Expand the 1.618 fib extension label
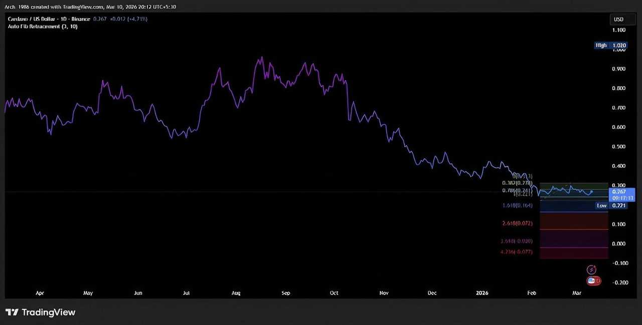642x325 pixels. [517, 205]
